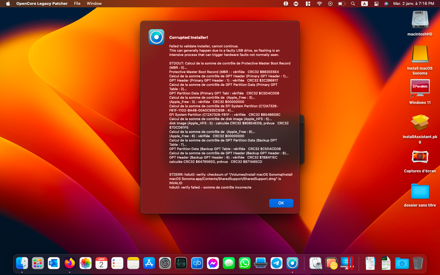Open qBittorrent from the Dock
Screen dimensions: 440x275
[197, 263]
